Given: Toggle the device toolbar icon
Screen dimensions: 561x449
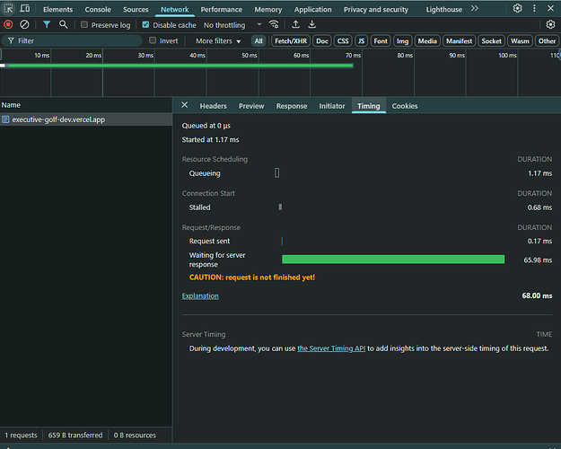Looking at the screenshot, I should click(x=25, y=9).
